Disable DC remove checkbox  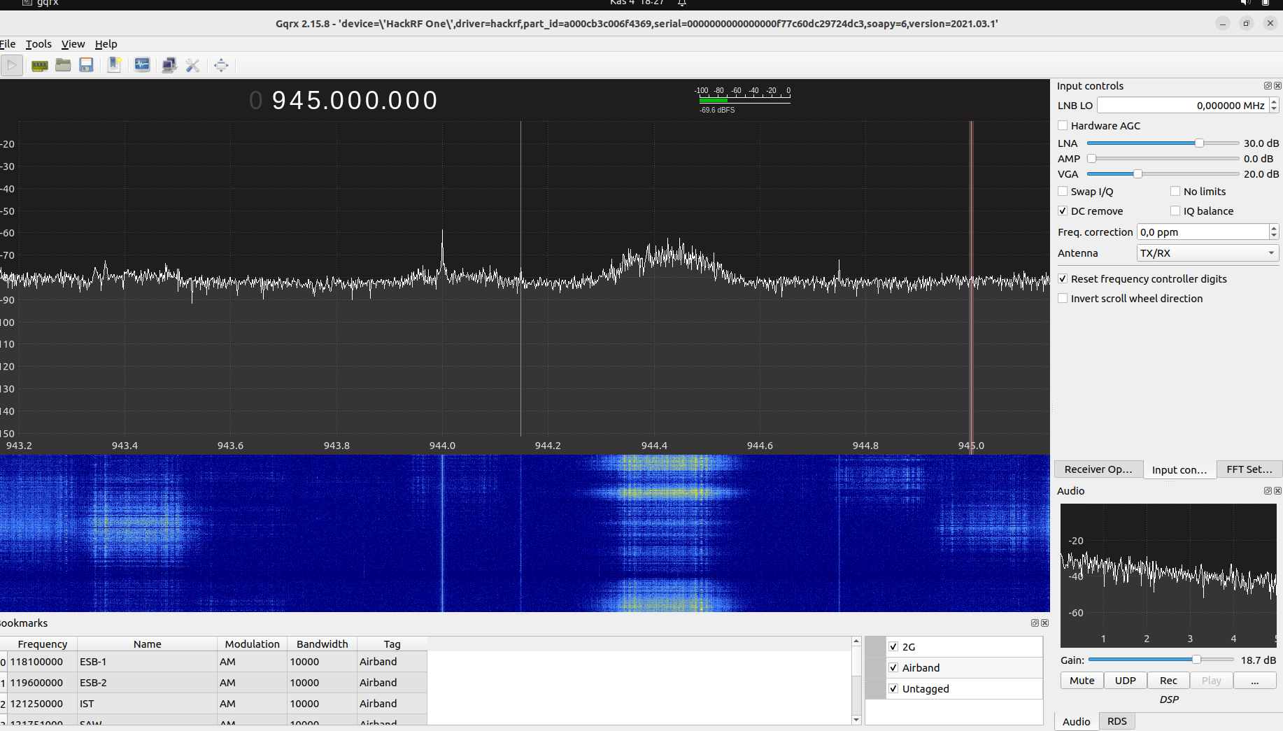(x=1063, y=211)
